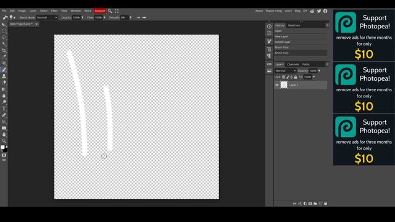Open the Image menu
The width and height of the screenshot is (395, 222).
22,11
